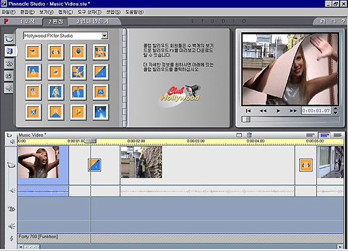Switch to text list view

point(338,135)
